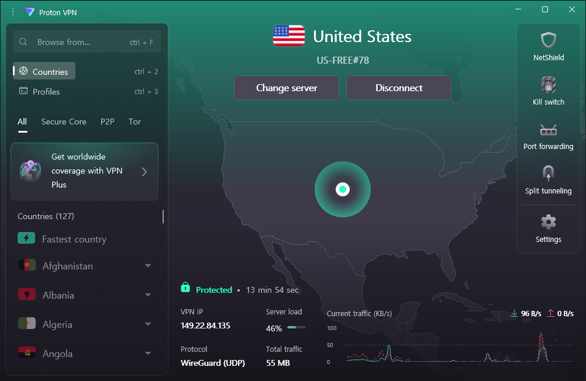Click the Countries (127) heading

click(x=46, y=216)
